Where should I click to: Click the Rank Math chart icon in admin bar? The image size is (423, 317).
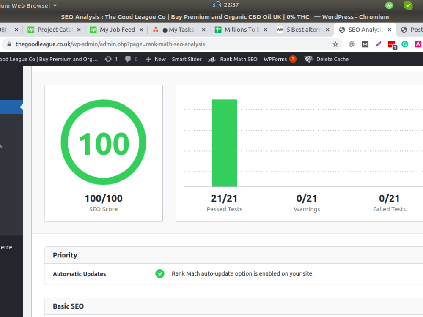[x=212, y=59]
